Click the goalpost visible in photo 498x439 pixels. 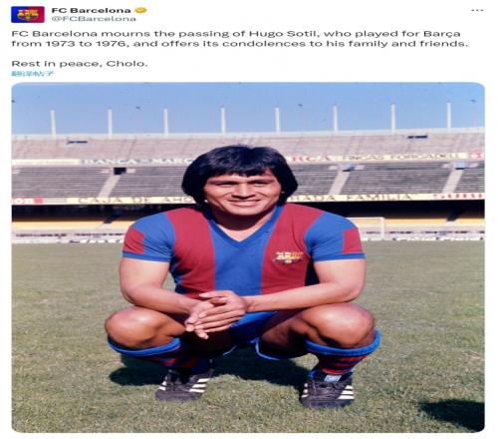click(x=367, y=227)
